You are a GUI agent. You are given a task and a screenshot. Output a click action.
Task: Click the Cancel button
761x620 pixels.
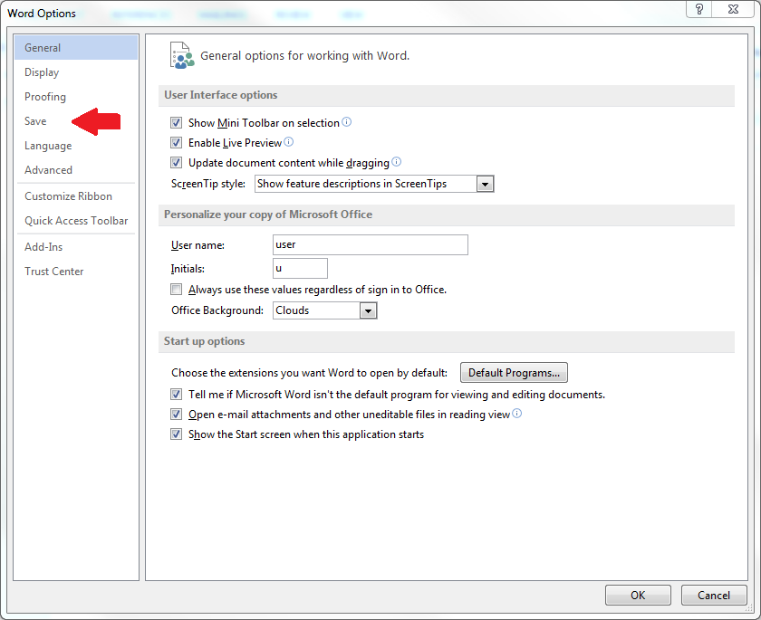pos(714,596)
